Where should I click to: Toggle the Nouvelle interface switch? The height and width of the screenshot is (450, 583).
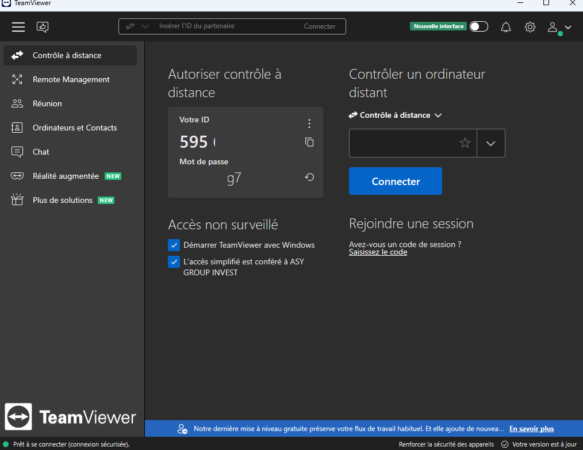(x=478, y=26)
